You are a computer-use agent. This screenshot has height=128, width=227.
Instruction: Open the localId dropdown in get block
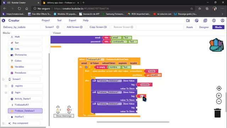(155, 75)
